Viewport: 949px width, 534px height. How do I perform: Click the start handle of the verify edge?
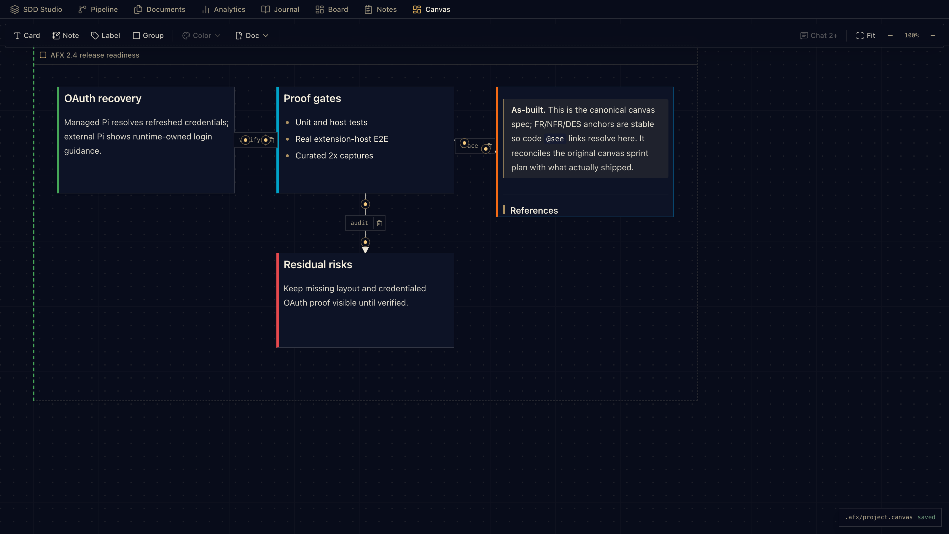245,140
